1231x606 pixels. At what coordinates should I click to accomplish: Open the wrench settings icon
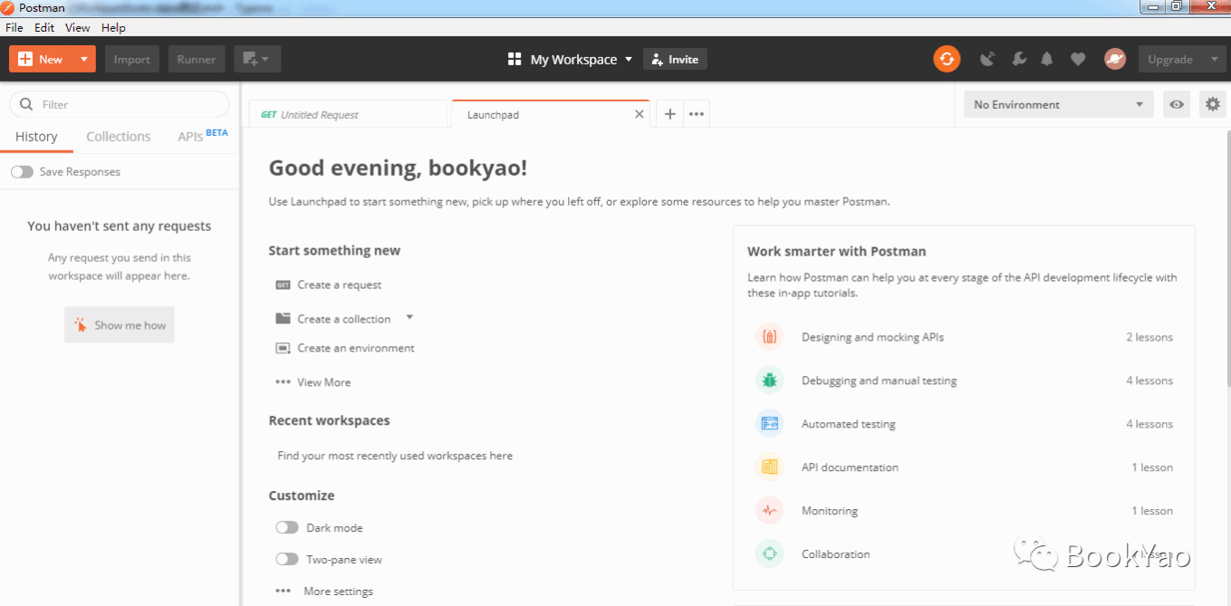[x=1019, y=59]
